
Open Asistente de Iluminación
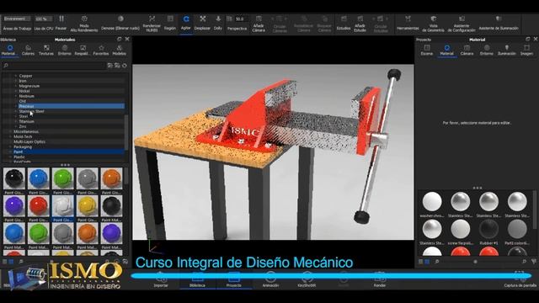click(499, 24)
